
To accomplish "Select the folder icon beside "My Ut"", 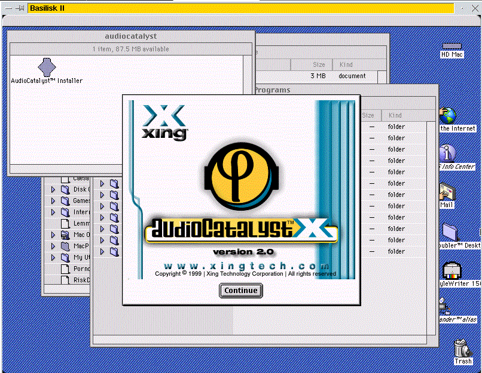I will click(65, 258).
